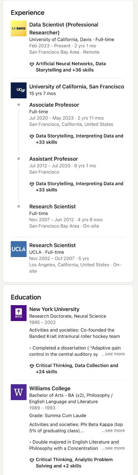Open the NYU school logo
Screen dimensions: 138x475
tap(19, 313)
